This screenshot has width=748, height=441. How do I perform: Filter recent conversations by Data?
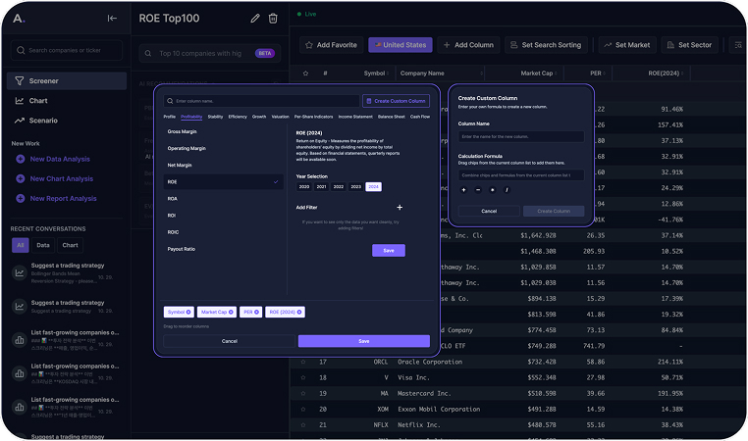(43, 245)
